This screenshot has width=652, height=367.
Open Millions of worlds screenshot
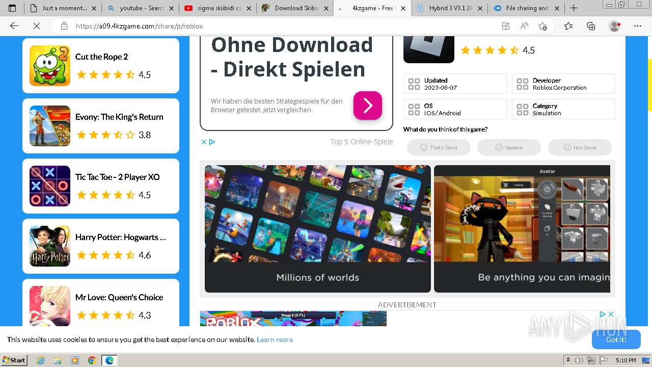point(318,229)
